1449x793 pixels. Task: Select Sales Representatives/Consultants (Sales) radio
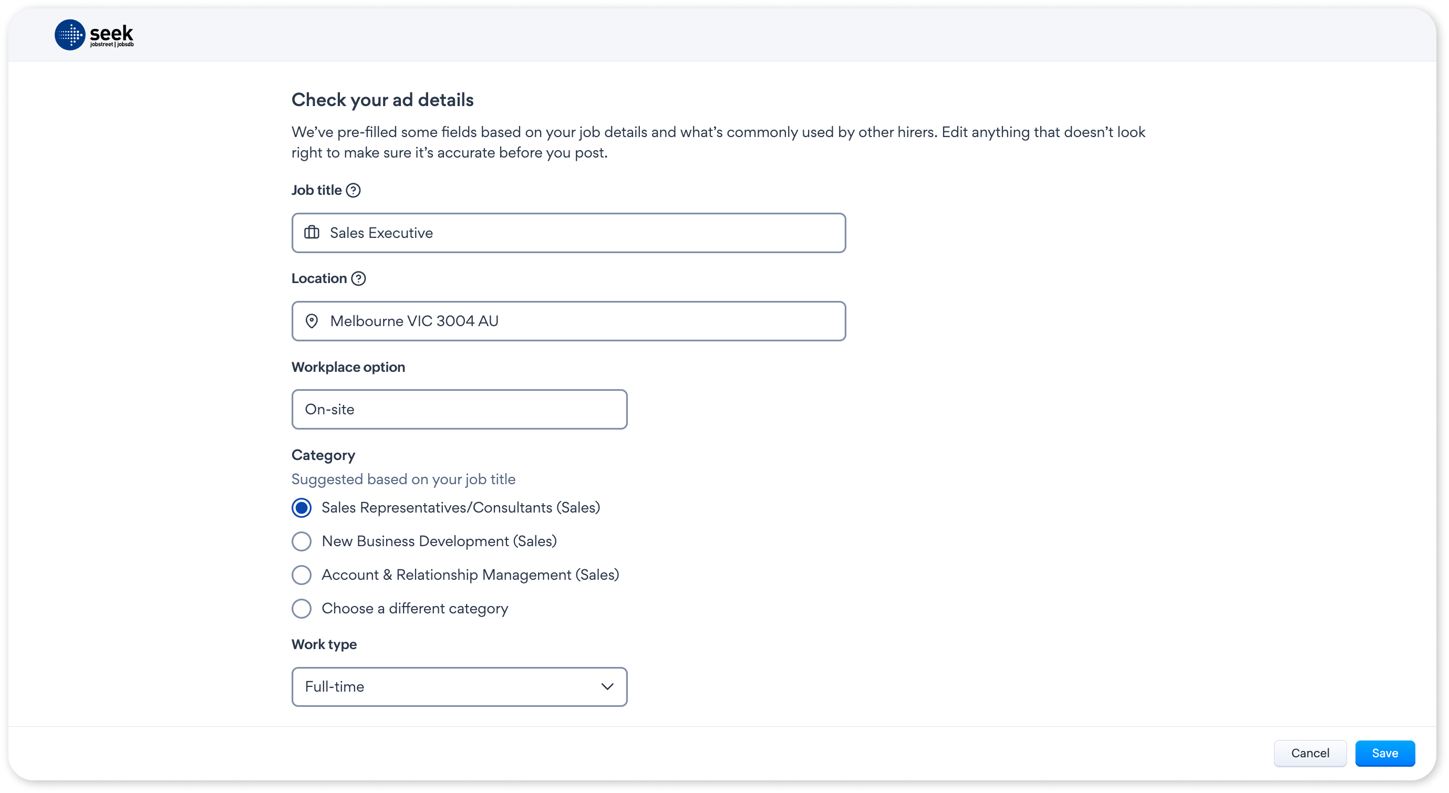click(x=302, y=507)
